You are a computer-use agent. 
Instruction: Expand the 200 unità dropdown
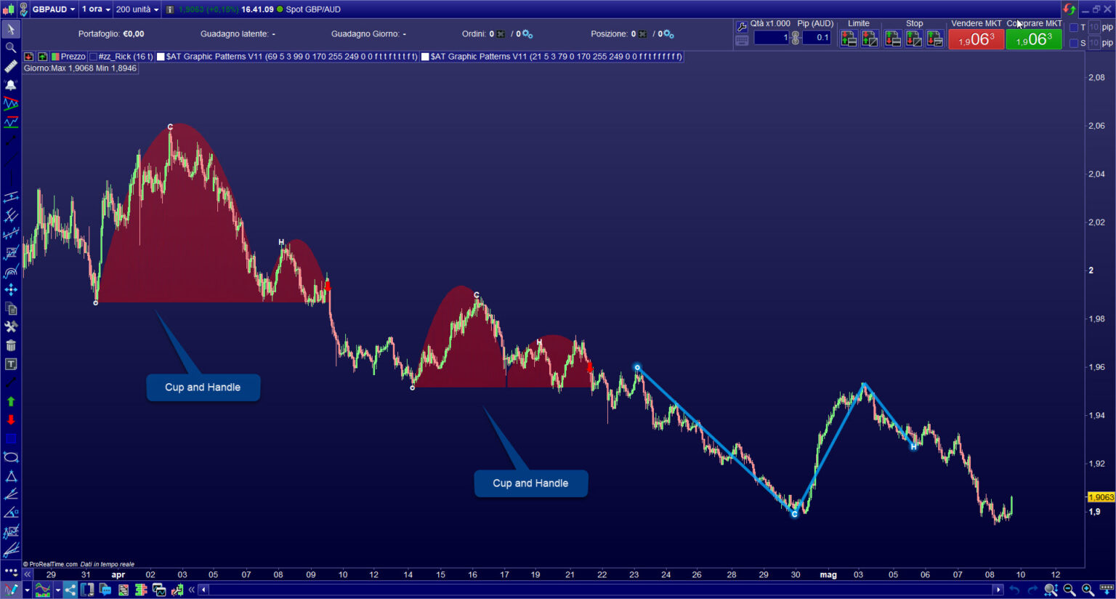[135, 9]
